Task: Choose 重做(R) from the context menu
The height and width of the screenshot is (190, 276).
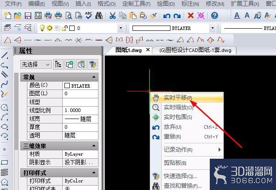Action: click(187, 137)
